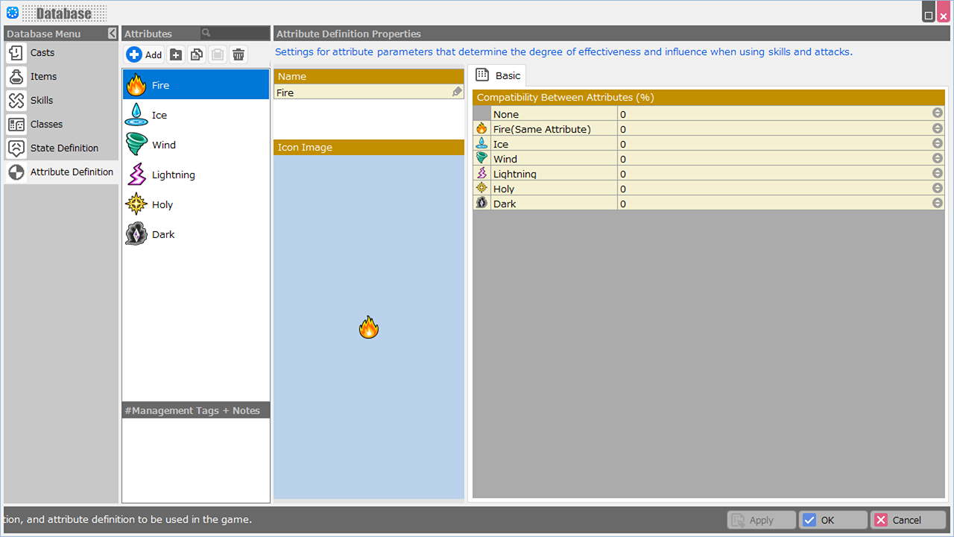The image size is (954, 537).
Task: Click the Fire name input field
Action: point(363,92)
